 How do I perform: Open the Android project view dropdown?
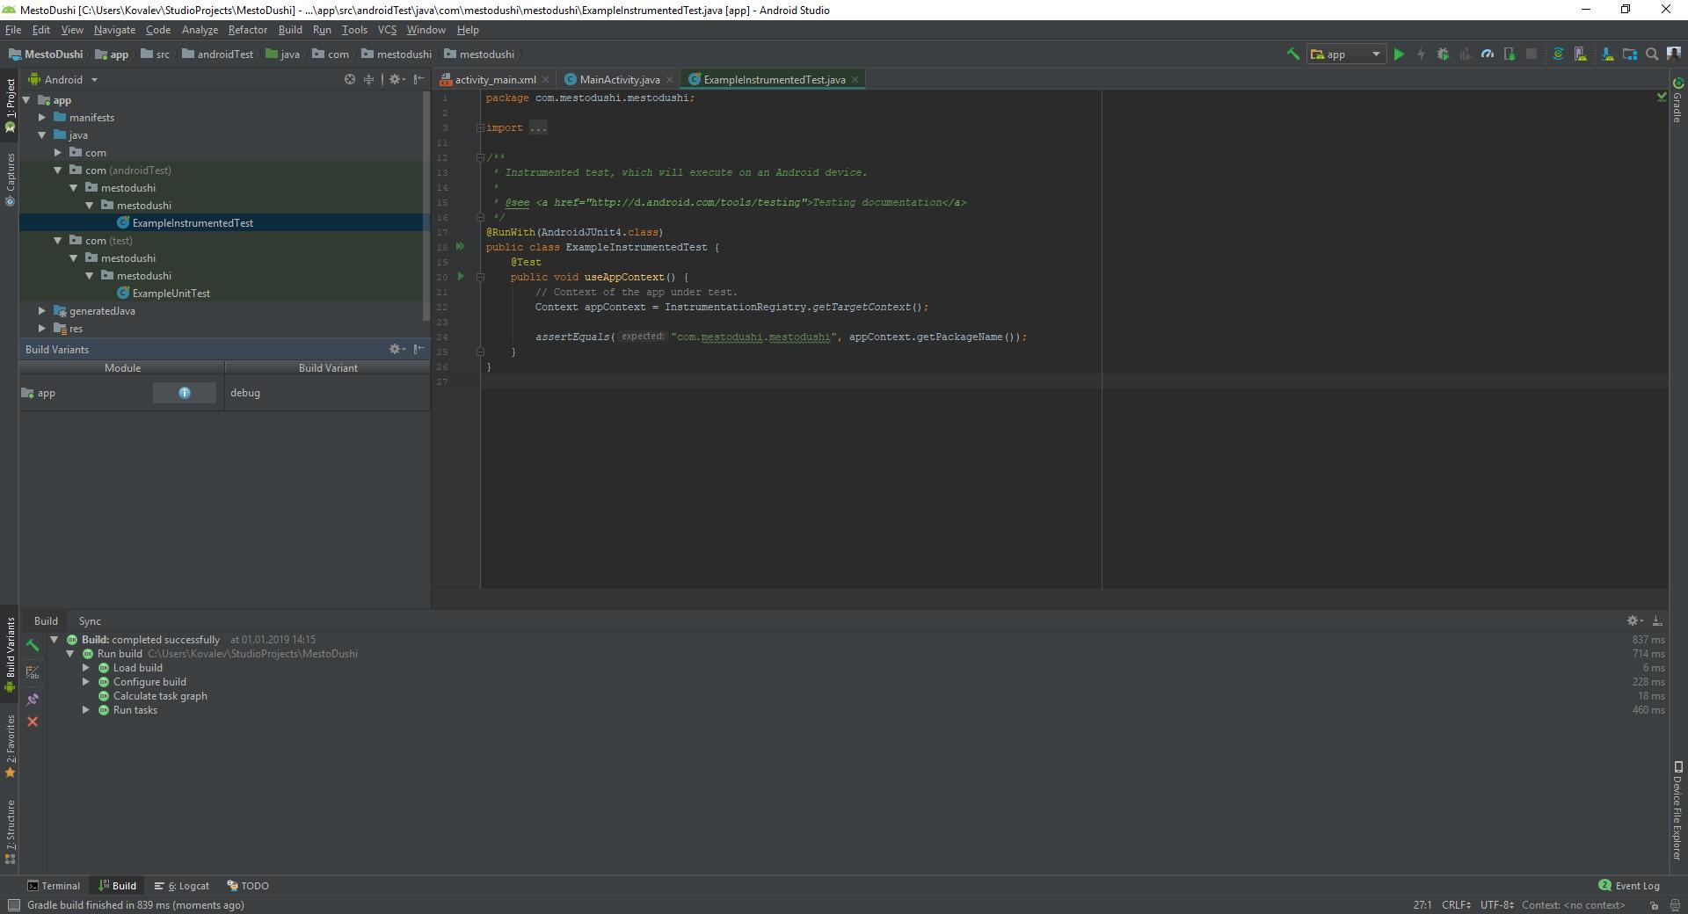tap(63, 79)
